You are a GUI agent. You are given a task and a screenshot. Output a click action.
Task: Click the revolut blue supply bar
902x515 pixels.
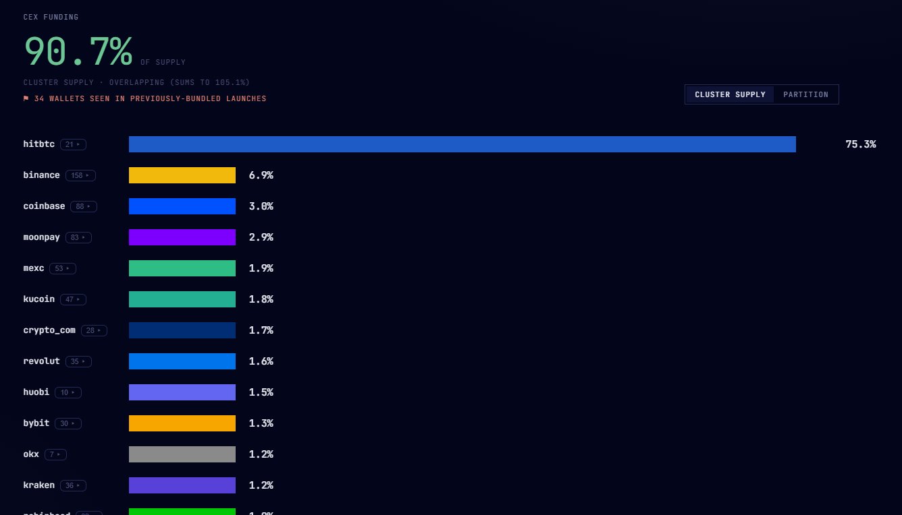(182, 361)
